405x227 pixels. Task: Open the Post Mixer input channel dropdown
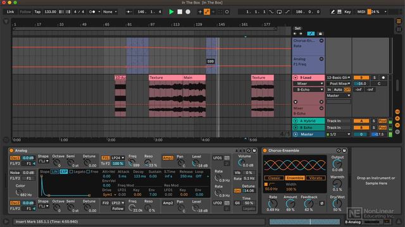339,84
